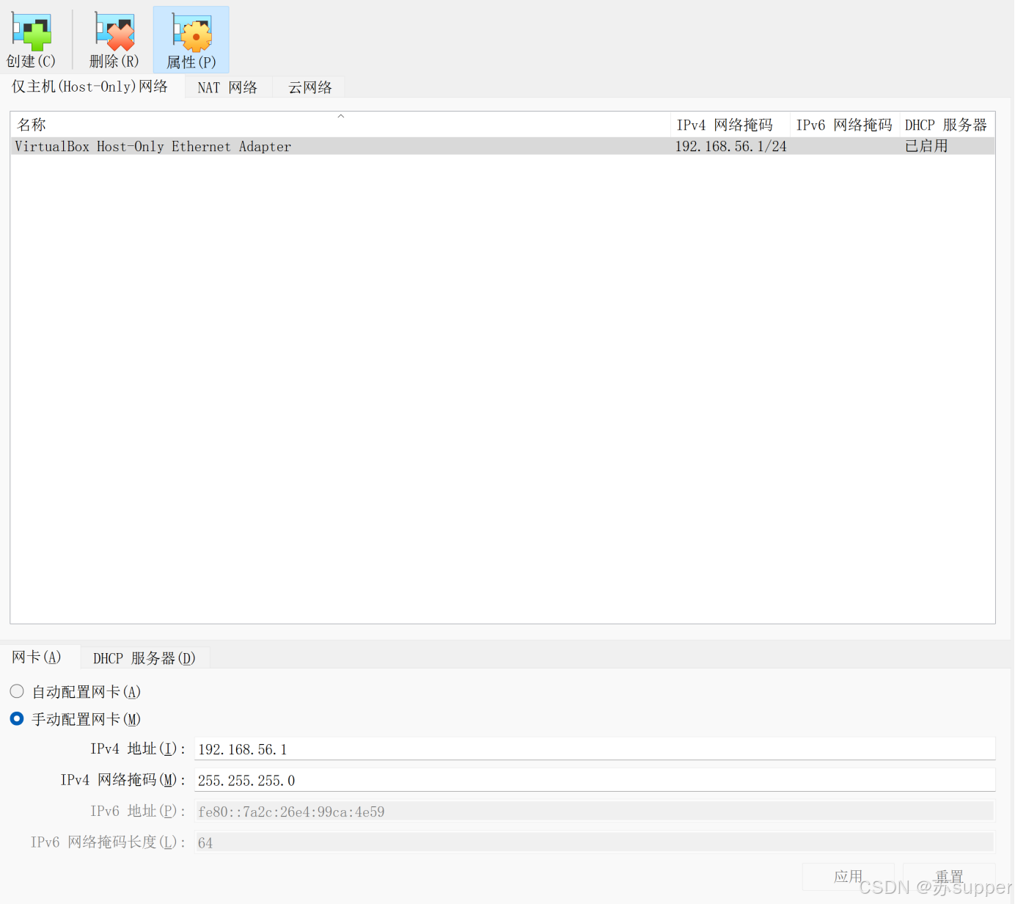Viewport: 1015px width, 904px height.
Task: Click the IPv6 网络掩码 column header
Action: click(844, 125)
